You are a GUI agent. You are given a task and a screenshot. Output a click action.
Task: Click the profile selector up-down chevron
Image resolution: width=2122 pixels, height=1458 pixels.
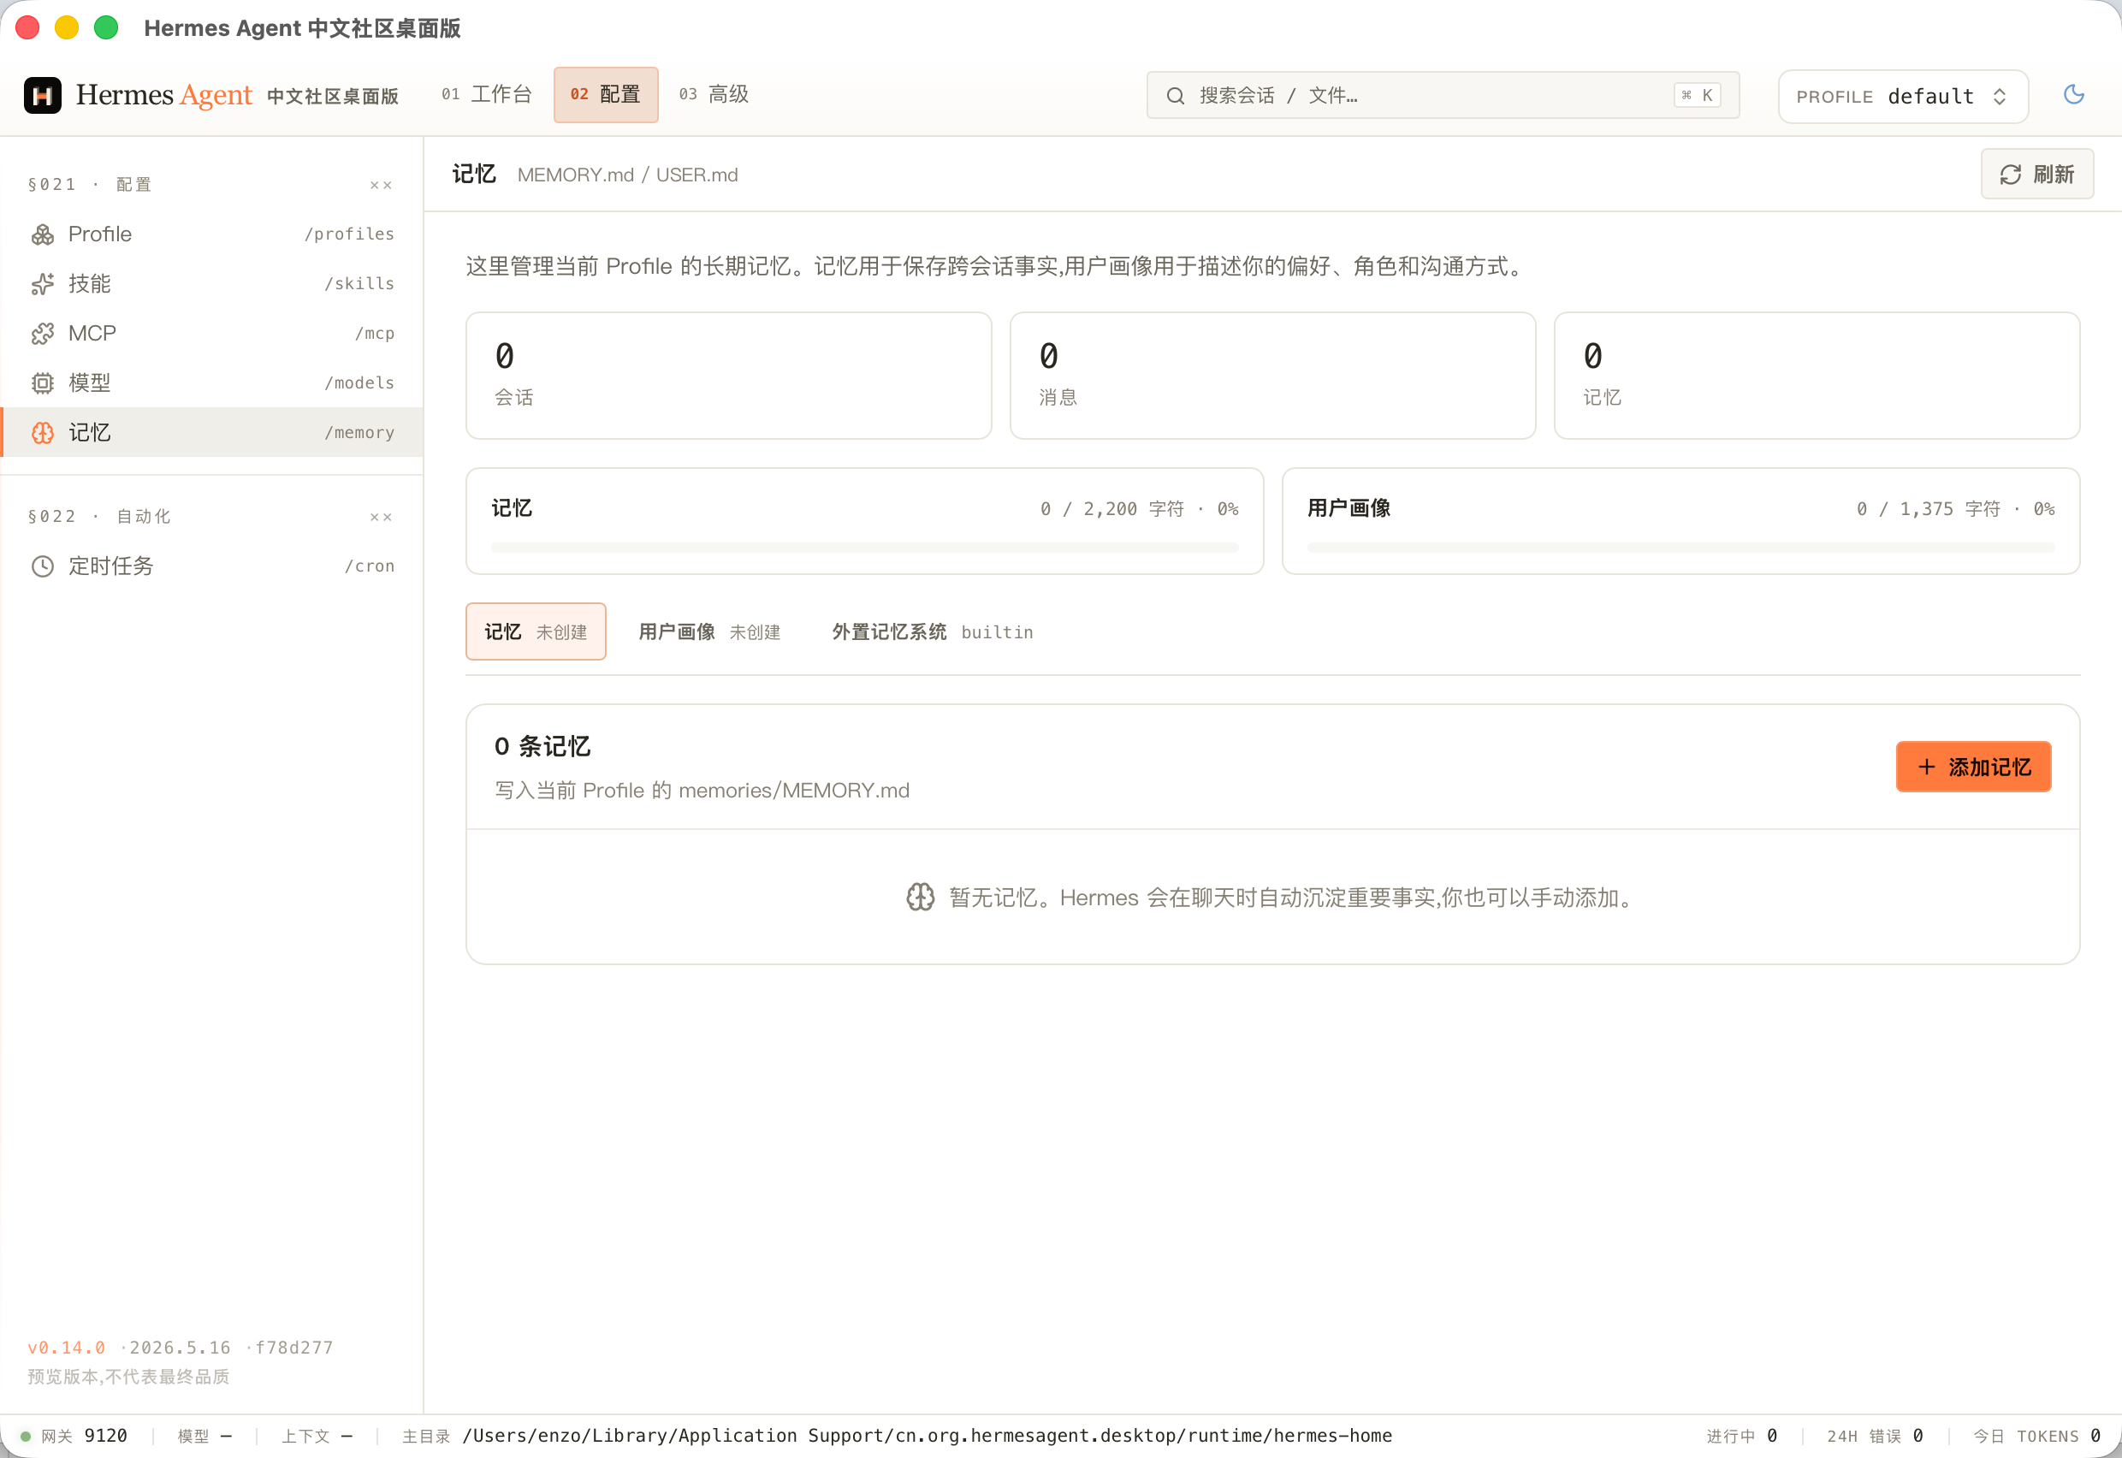point(2000,97)
